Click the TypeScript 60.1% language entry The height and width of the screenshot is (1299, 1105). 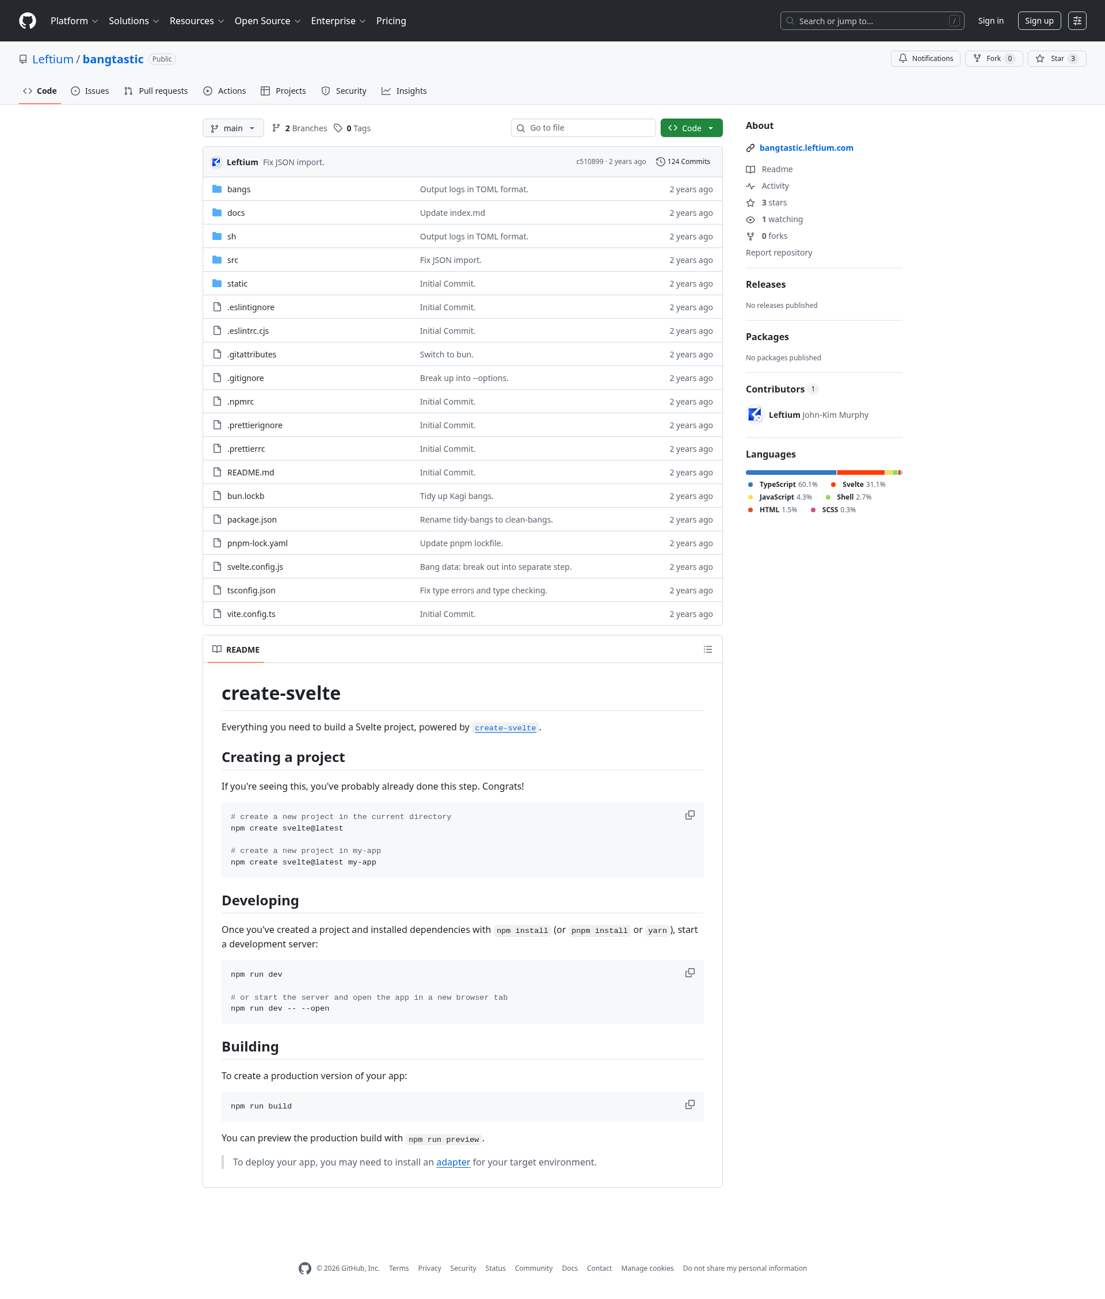(x=782, y=485)
